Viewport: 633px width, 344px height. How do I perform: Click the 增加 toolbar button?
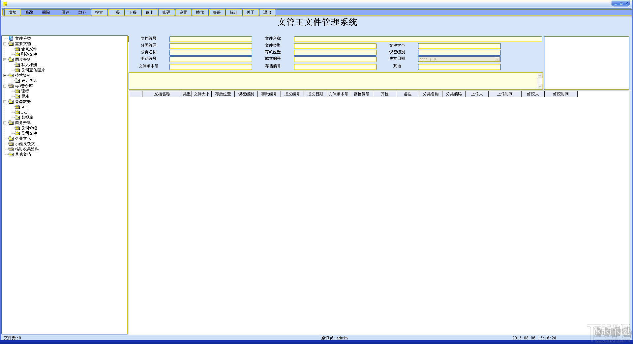[13, 13]
